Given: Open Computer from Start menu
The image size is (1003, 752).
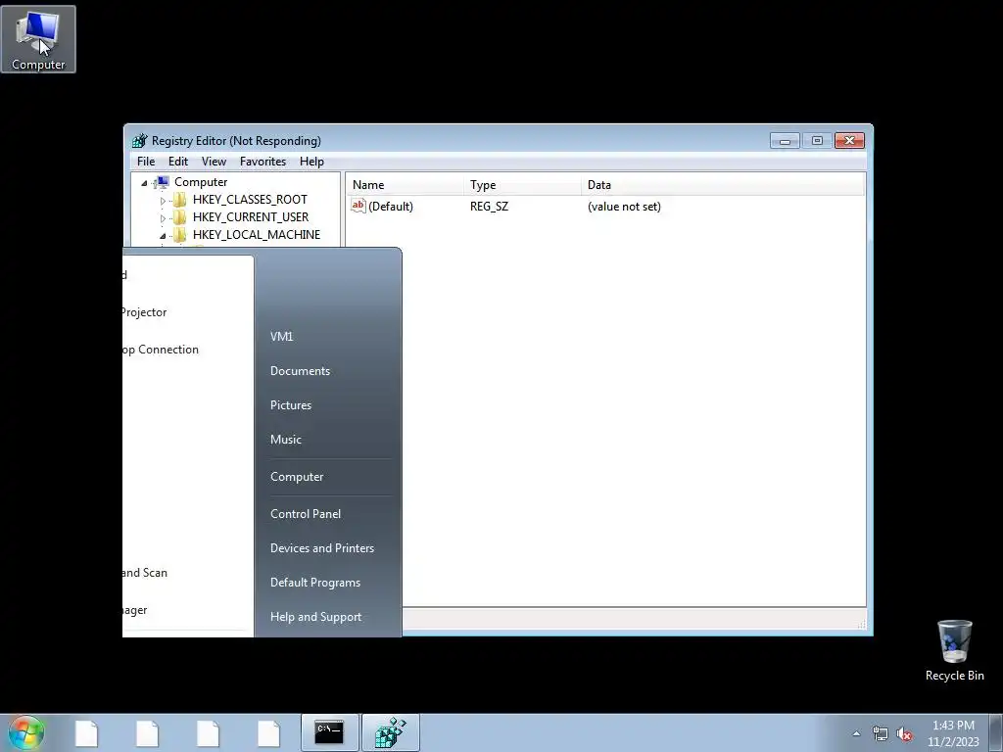Looking at the screenshot, I should 297,477.
